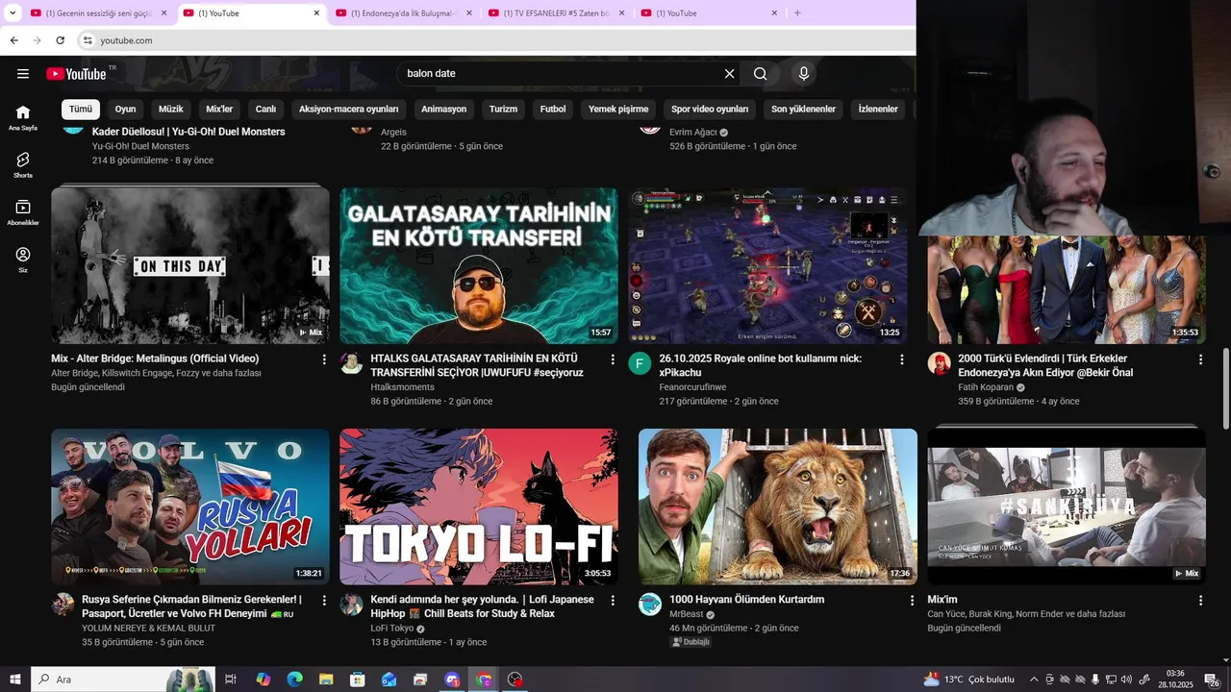This screenshot has height=692, width=1231.
Task: Open options menu for Royale online bot video
Action: [x=902, y=359]
